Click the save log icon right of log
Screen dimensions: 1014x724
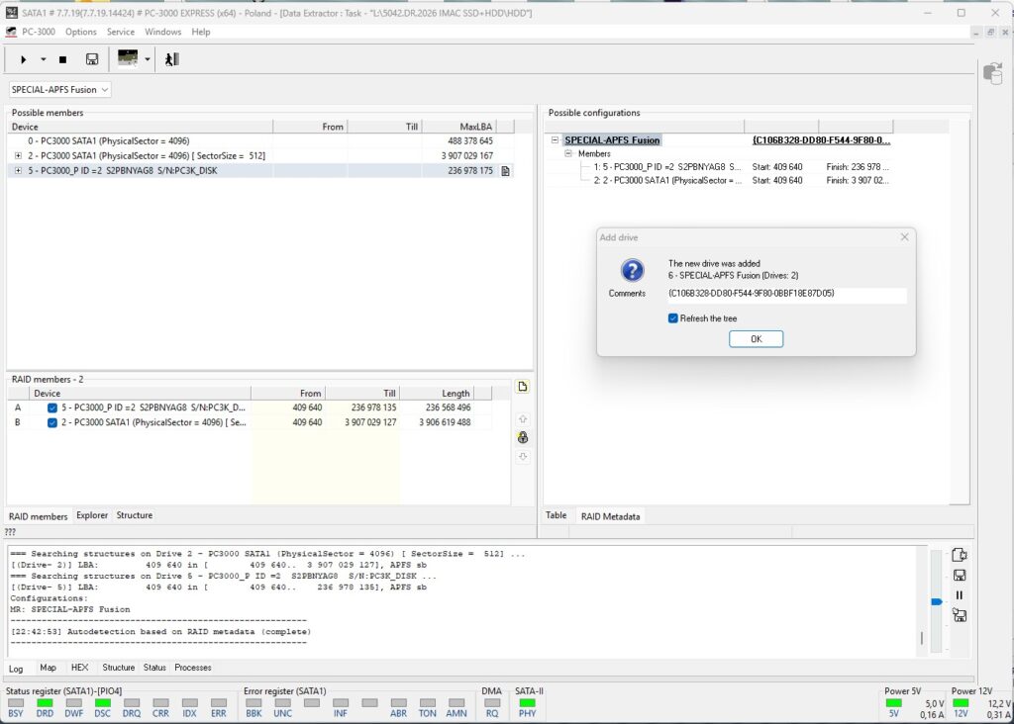pyautogui.click(x=960, y=576)
